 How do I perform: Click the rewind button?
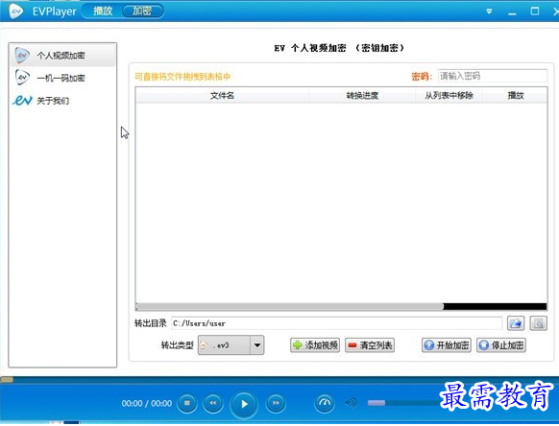tap(213, 403)
